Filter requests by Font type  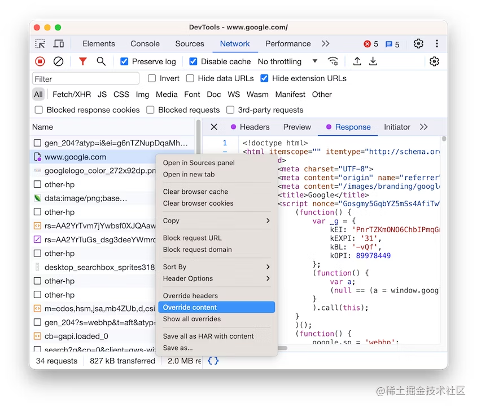tap(192, 95)
